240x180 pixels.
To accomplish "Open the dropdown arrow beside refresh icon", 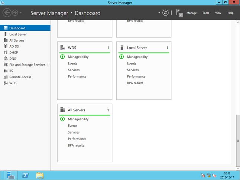I will [x=159, y=13].
